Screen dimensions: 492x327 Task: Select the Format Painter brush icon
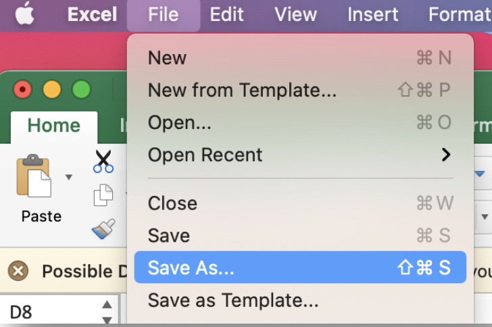tap(103, 230)
